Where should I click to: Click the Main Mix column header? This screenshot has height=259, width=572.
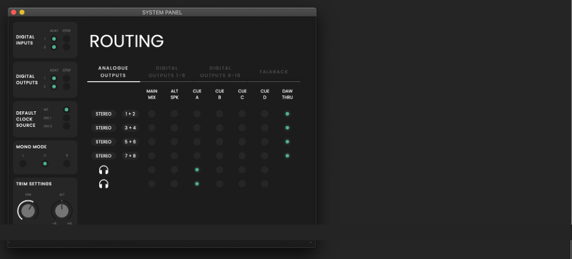(x=152, y=95)
